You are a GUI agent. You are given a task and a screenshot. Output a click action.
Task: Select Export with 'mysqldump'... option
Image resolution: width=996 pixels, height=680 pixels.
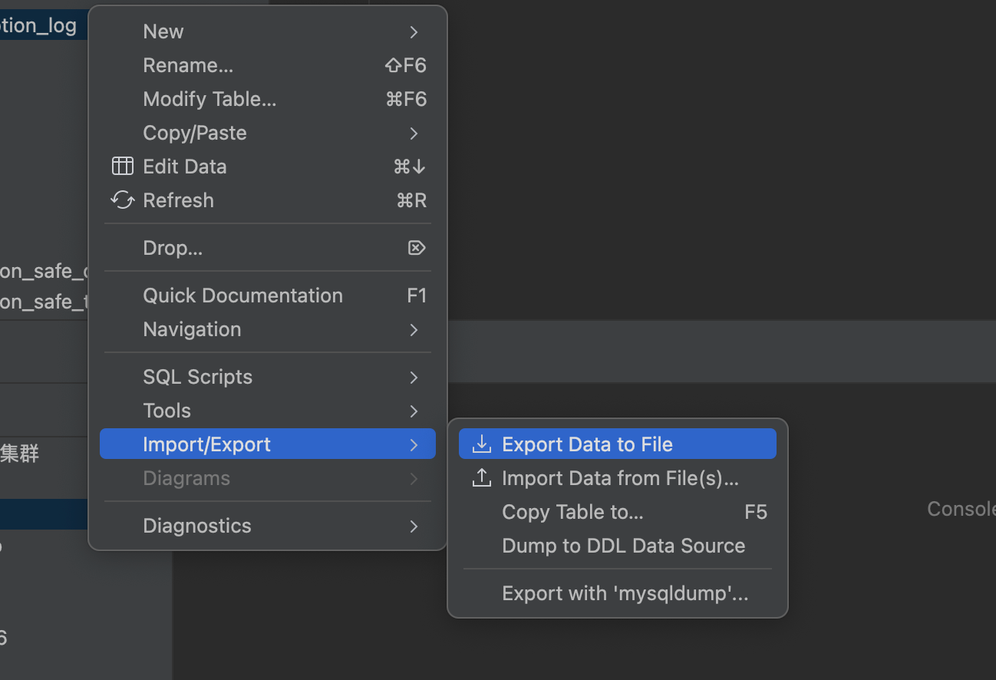[x=625, y=593]
